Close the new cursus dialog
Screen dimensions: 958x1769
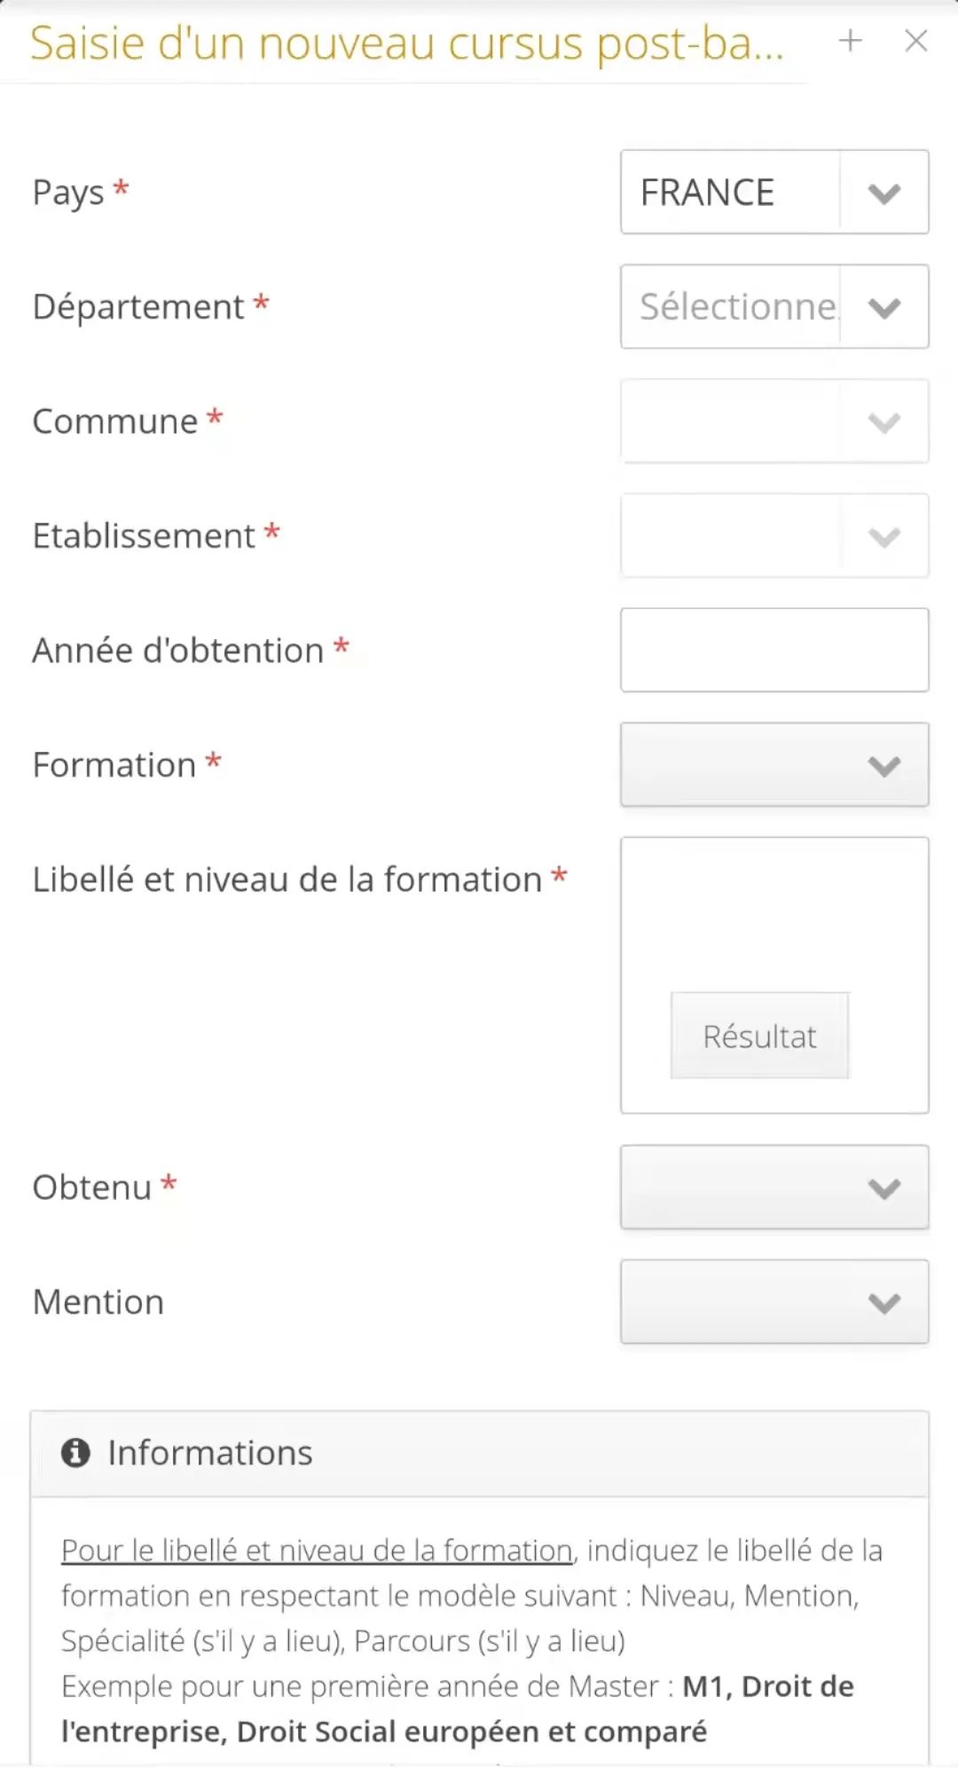click(916, 40)
